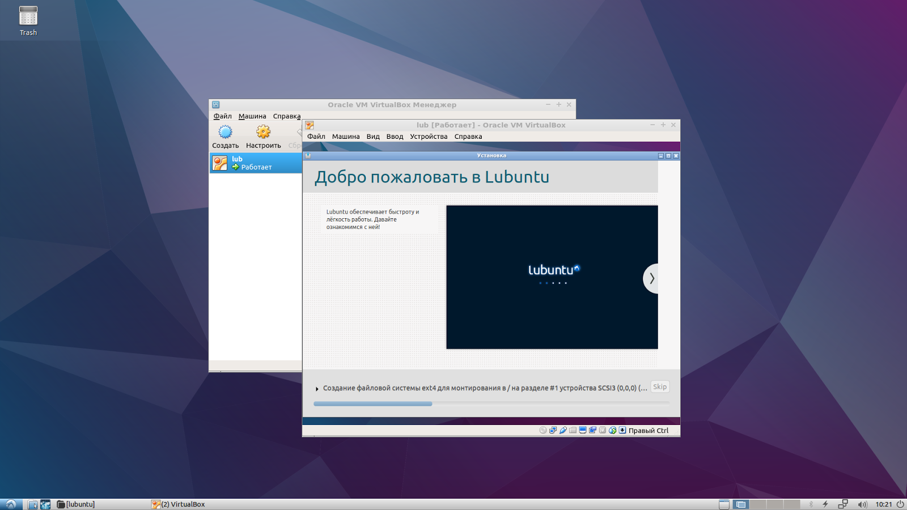Image resolution: width=907 pixels, height=510 pixels.
Task: Click the installation progress bar
Action: point(491,403)
